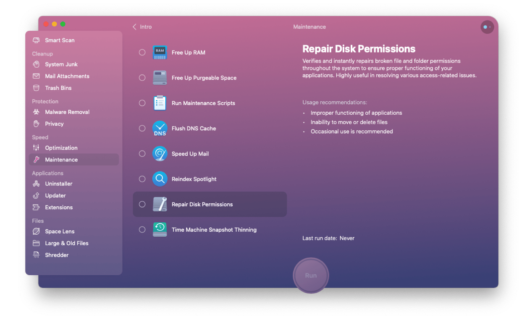The image size is (522, 319).
Task: Open the Mail Attachments section
Action: 74,76
